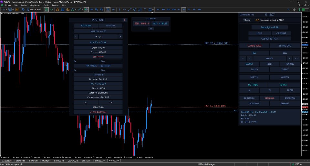310x166 pixels.
Task: Click the + Ajouter TP button
Action: tap(98, 75)
